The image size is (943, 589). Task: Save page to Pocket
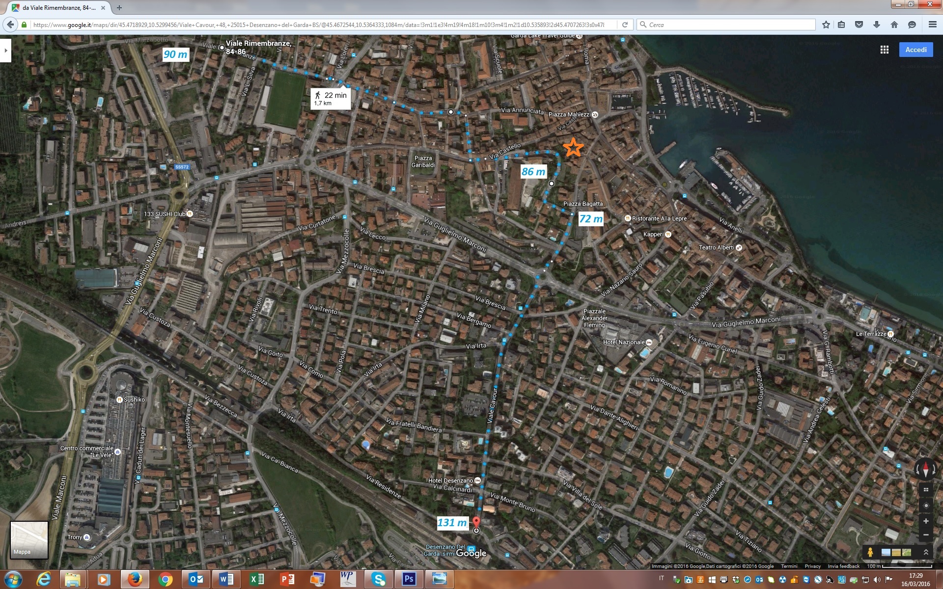coord(859,25)
